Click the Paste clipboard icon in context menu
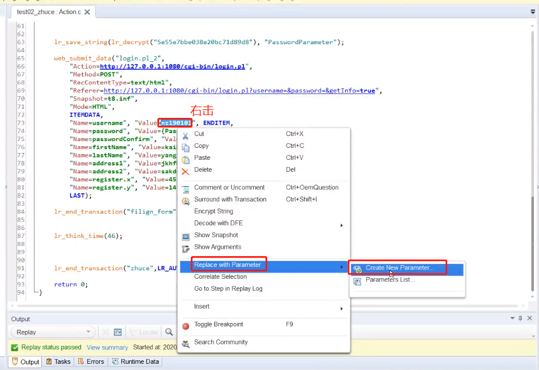Viewport: 539px width, 370px height. [x=186, y=160]
